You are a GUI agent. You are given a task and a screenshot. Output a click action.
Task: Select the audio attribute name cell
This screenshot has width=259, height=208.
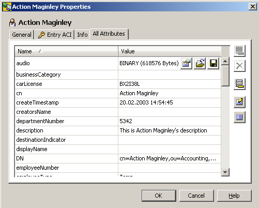click(66, 63)
